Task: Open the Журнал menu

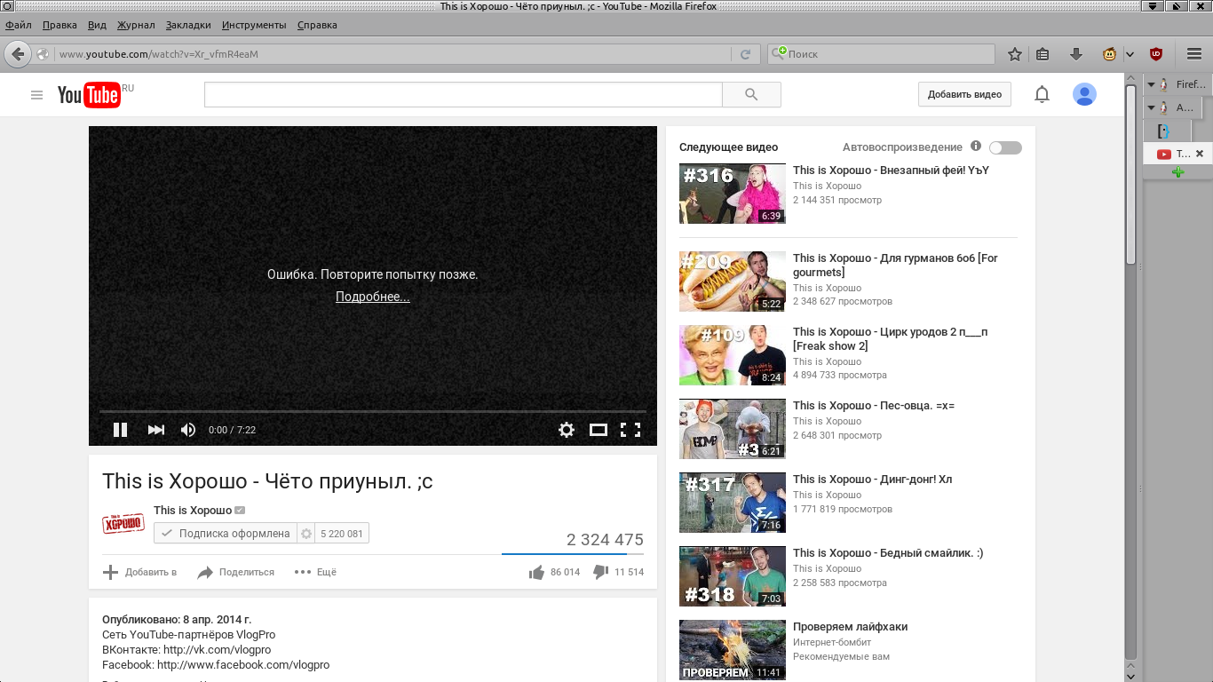Action: tap(136, 25)
